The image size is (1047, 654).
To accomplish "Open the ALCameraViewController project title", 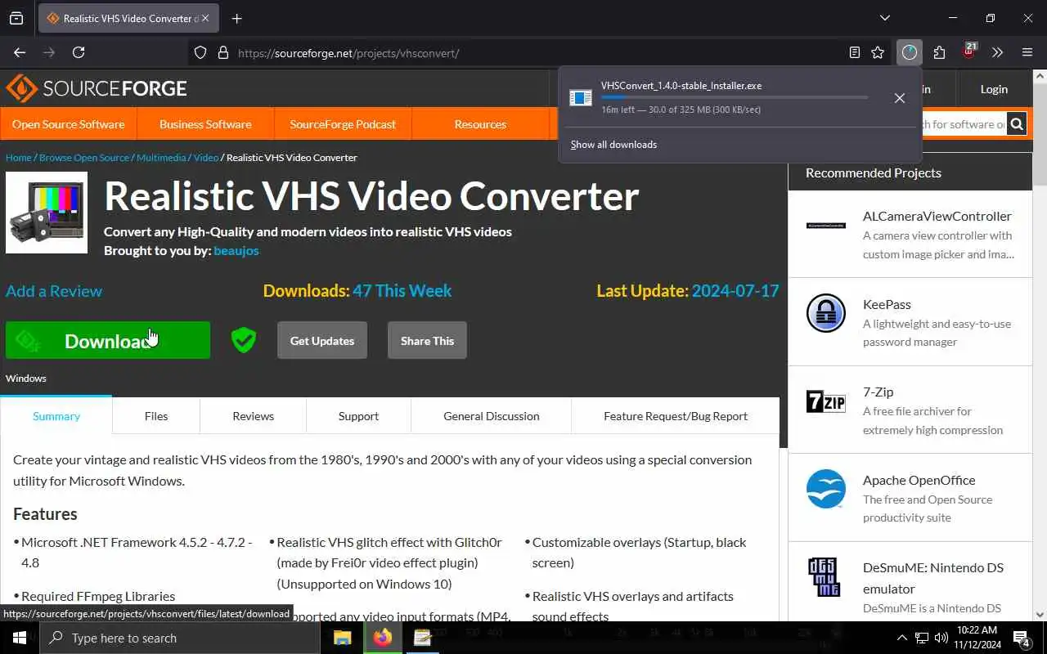I will pos(937,217).
